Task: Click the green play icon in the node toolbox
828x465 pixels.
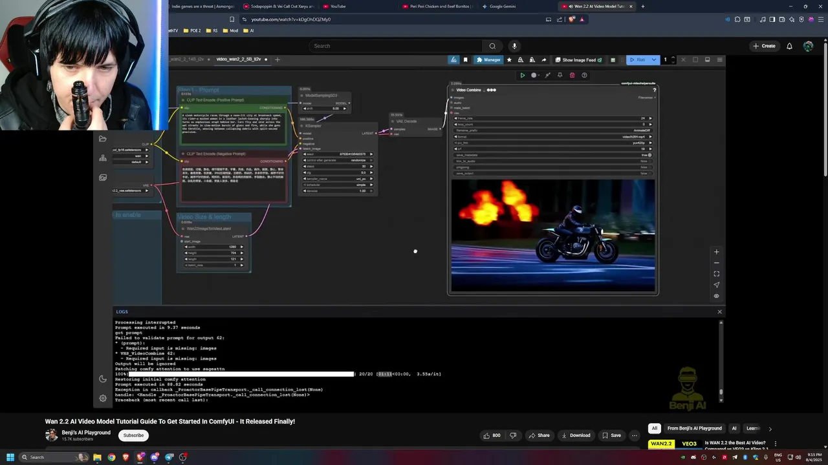Action: (x=522, y=75)
